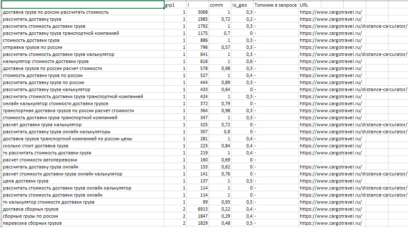The image size is (408, 228).
Task: Click the cell 'перевозка сборных грузов'
Action: coord(32,223)
